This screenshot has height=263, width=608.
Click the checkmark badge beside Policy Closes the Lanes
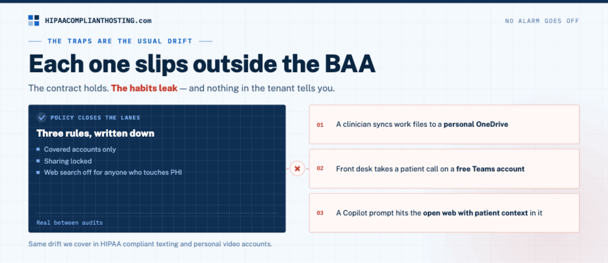[x=42, y=117]
